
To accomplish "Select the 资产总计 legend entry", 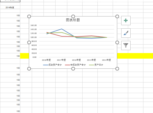I will click(96, 65).
